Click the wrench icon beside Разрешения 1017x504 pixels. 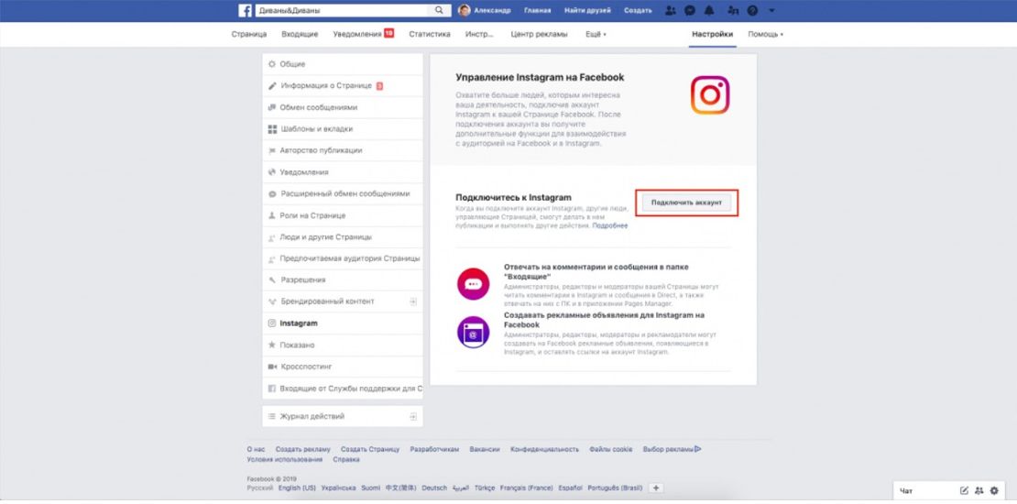(272, 280)
